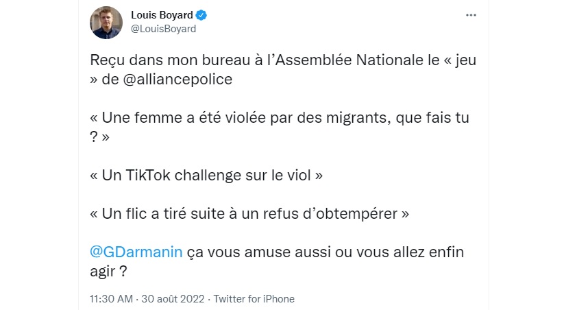Follow the blue @GDarmanin mention
Image resolution: width=577 pixels, height=310 pixels.
136,252
